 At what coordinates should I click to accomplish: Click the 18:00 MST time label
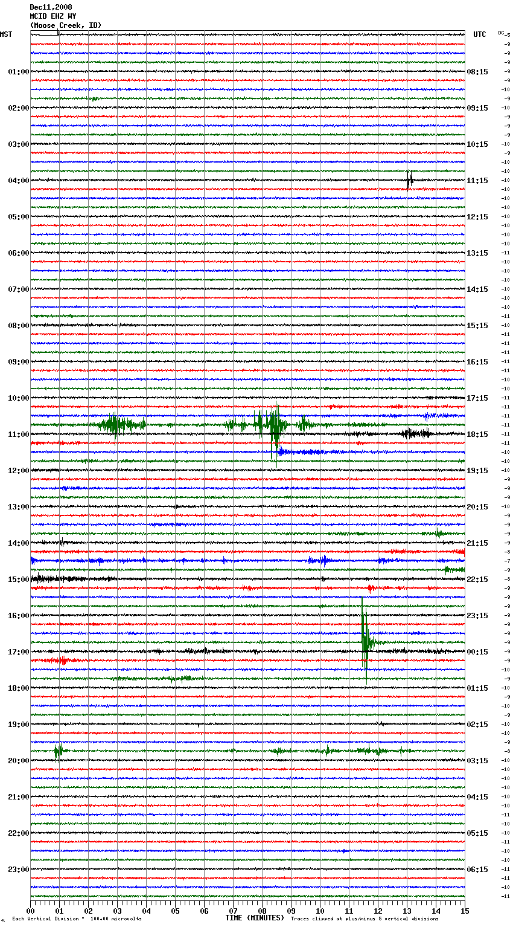[19, 688]
